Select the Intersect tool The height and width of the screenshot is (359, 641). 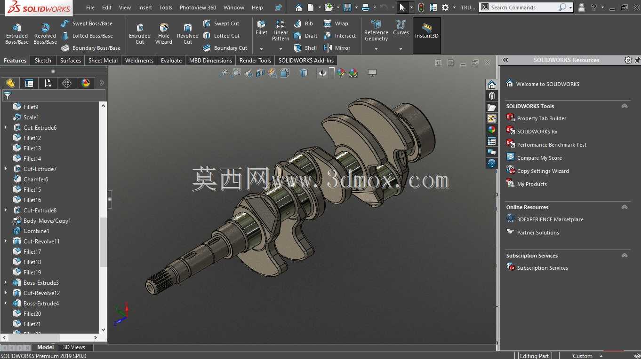pyautogui.click(x=340, y=36)
